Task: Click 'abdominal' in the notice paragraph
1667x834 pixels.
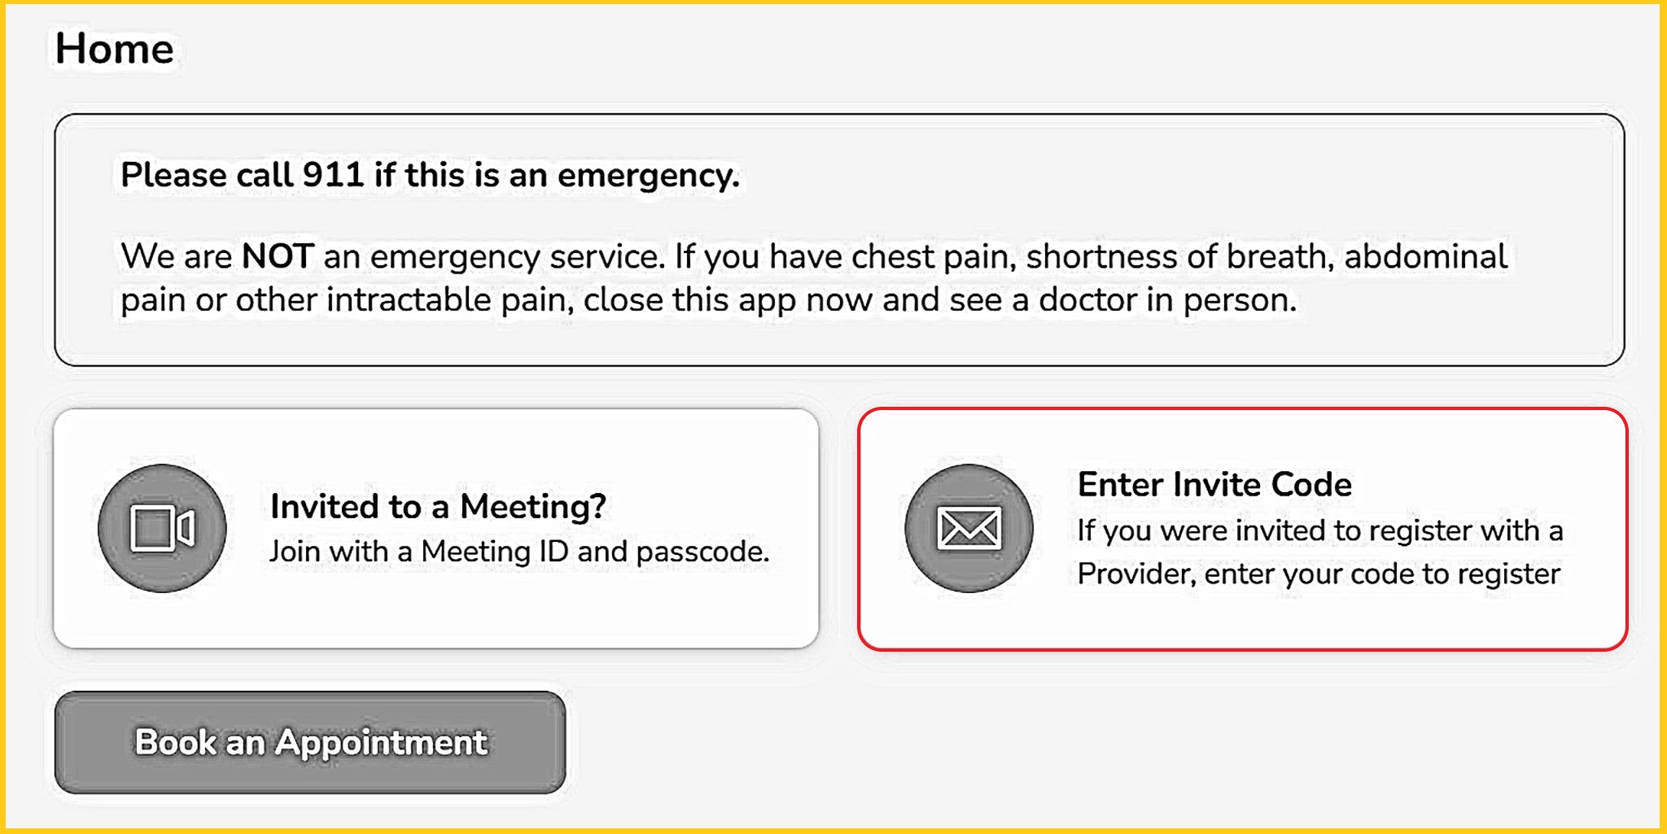Action: click(x=1425, y=256)
